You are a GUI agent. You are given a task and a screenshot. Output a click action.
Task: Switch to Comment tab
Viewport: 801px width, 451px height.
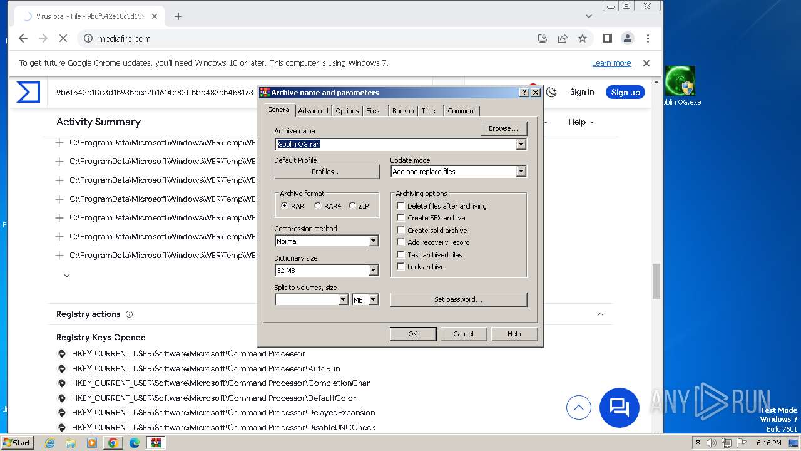(x=462, y=111)
